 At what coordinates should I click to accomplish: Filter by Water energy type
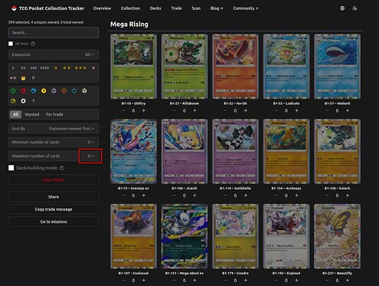click(34, 91)
